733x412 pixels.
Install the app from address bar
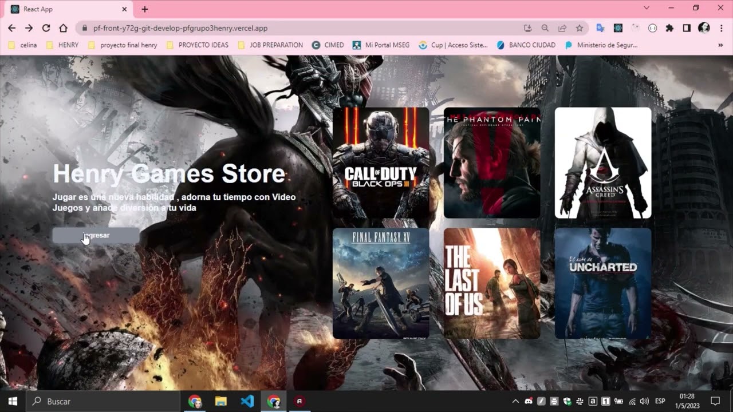528,28
